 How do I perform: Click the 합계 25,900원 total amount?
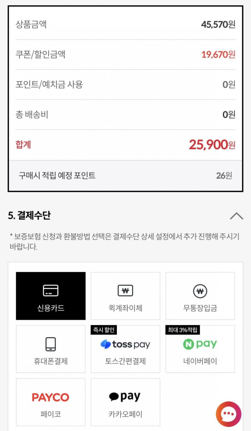(x=212, y=145)
